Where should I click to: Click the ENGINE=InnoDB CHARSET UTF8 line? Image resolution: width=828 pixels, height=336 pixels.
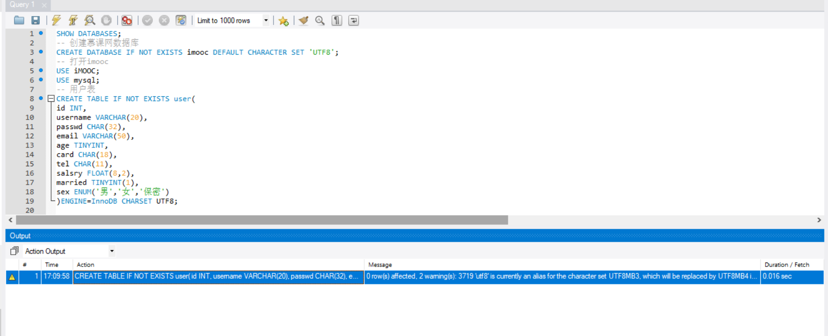(117, 202)
